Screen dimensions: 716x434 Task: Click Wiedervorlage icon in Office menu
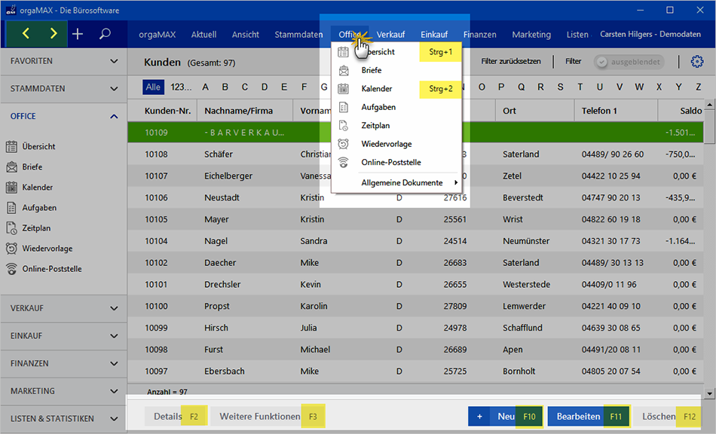pos(344,144)
